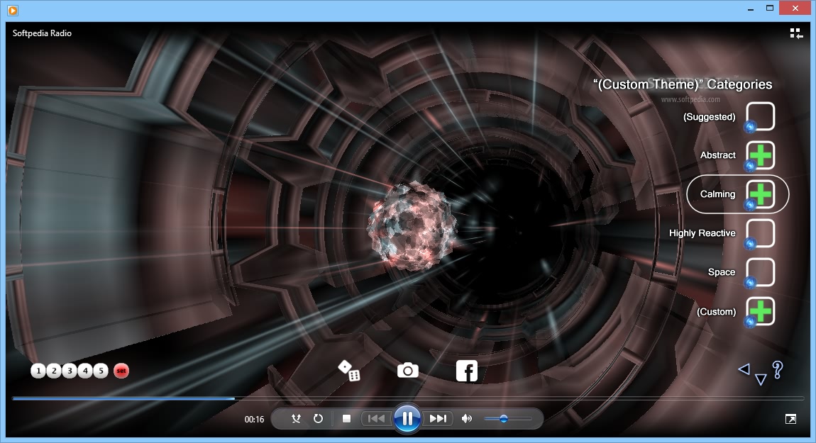The width and height of the screenshot is (816, 443).
Task: Click the blue globe beside (Custom)
Action: click(751, 323)
